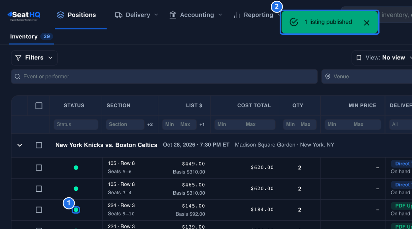Click the checkmark icon in the notification
This screenshot has height=229, width=412.
(294, 22)
